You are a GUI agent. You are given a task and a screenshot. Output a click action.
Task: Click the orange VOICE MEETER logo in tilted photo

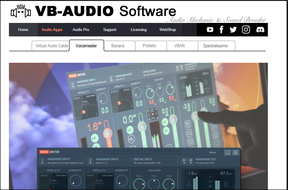pyautogui.click(x=77, y=75)
